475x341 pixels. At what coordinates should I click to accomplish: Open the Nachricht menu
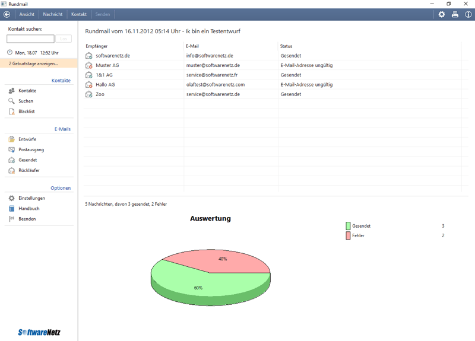pyautogui.click(x=53, y=14)
